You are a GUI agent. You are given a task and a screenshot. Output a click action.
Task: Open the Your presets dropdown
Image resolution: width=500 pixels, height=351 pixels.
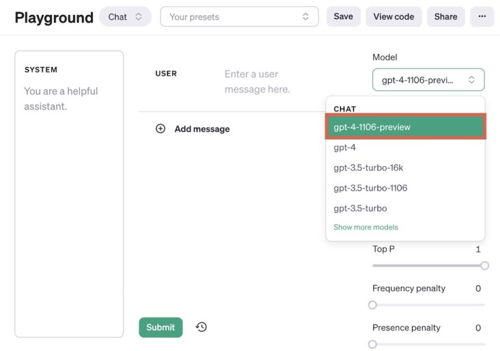pos(239,17)
